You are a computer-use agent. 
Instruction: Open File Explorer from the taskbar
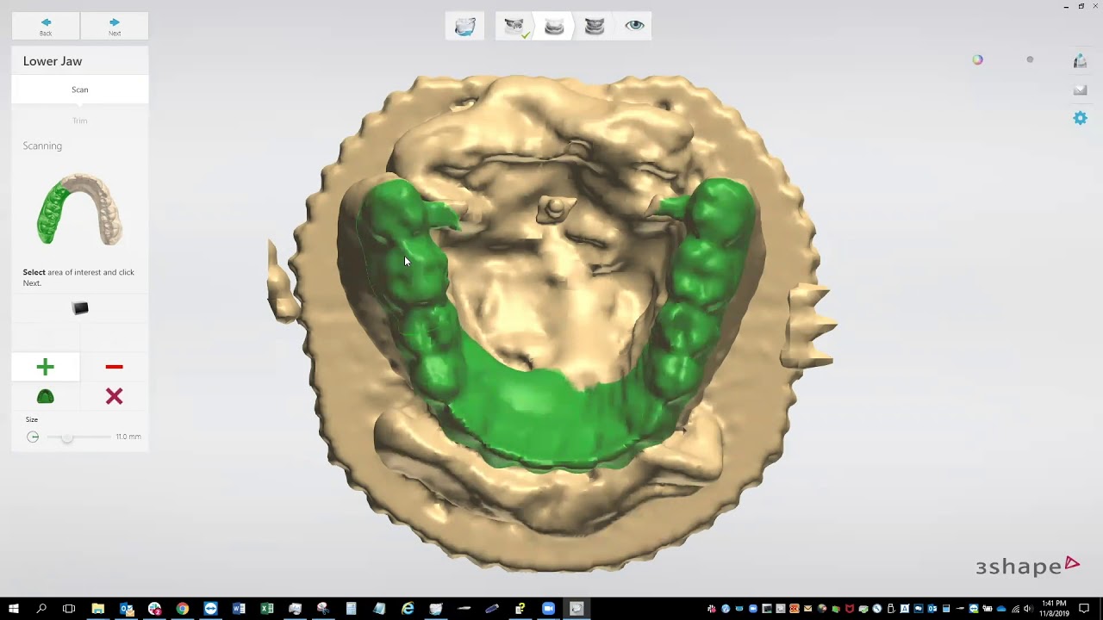tap(98, 609)
